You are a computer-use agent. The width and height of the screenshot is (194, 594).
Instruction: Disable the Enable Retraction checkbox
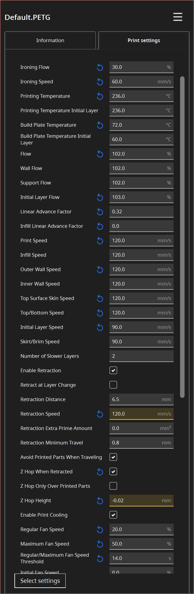point(113,370)
